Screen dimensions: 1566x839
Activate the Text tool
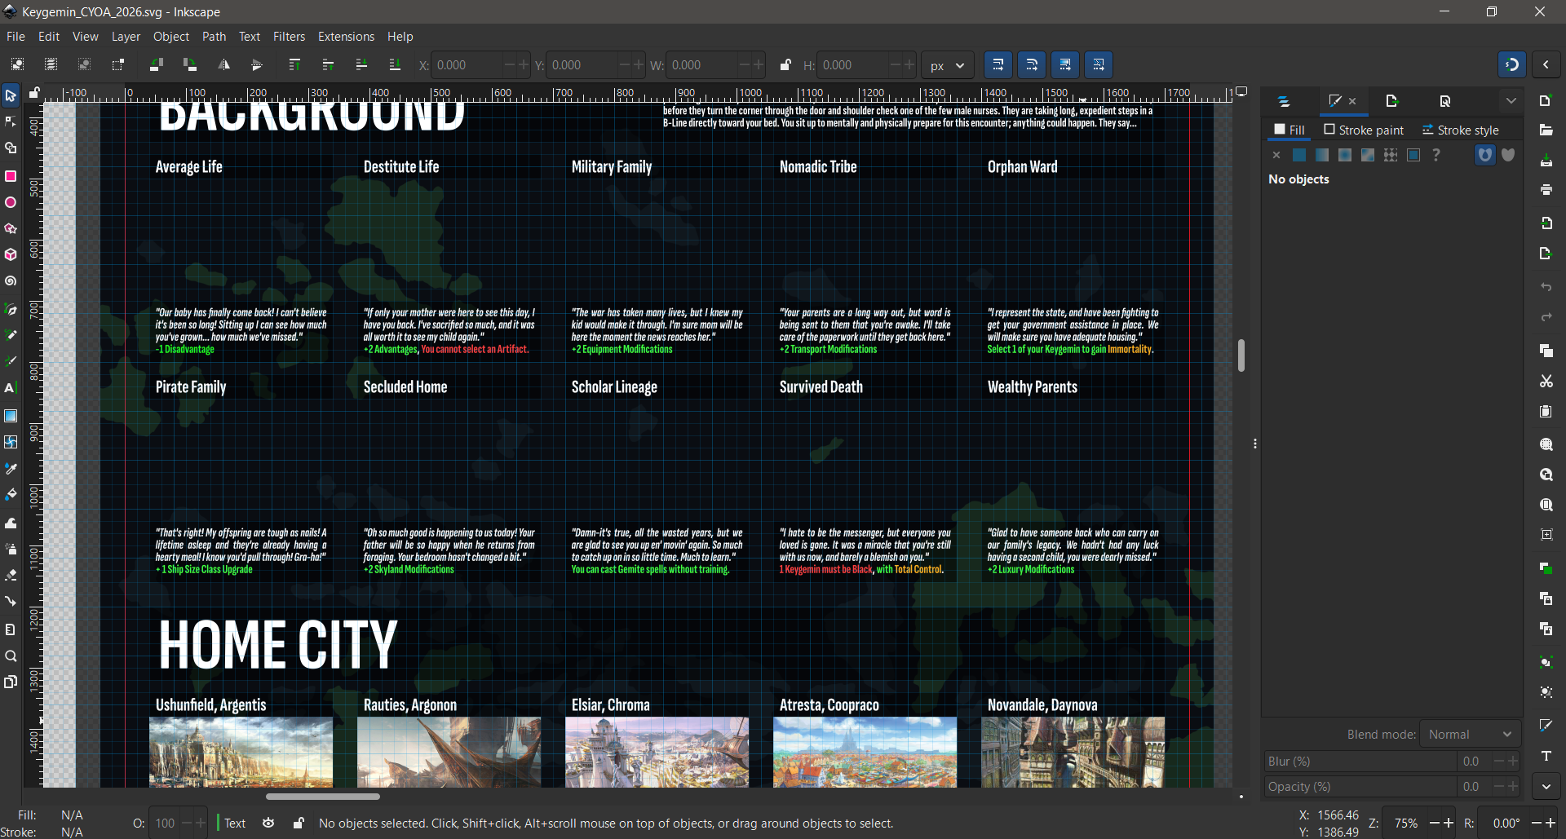11,388
